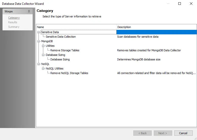197x140 pixels.
Task: Select the NoSQL category label
Action: click(45, 64)
